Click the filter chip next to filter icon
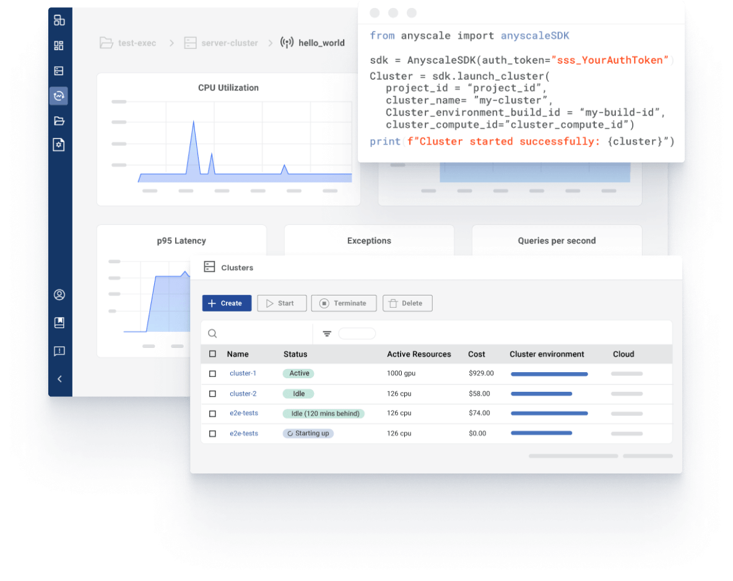The image size is (733, 581). click(357, 334)
